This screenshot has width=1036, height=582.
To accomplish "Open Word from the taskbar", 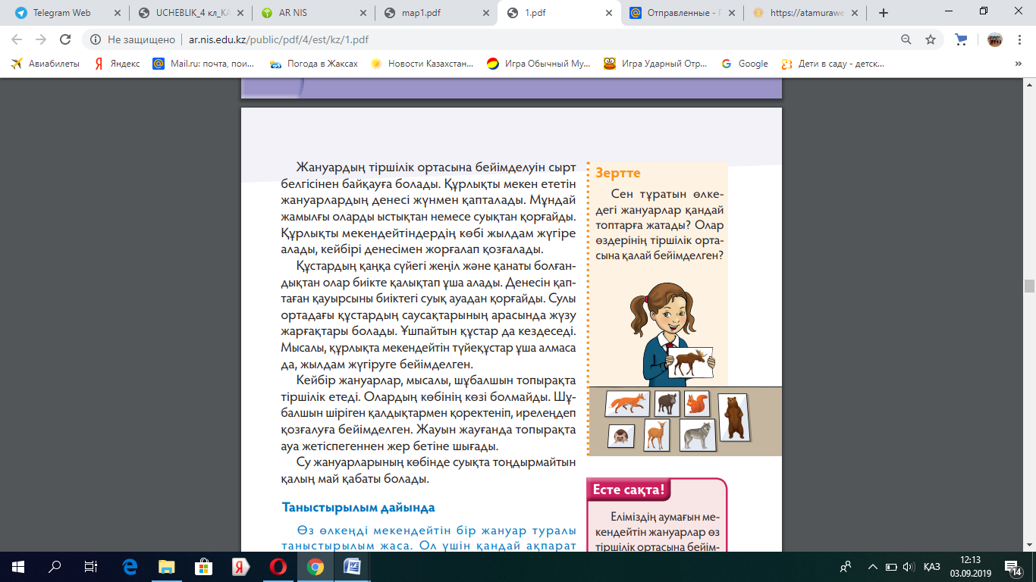I will pos(353,567).
